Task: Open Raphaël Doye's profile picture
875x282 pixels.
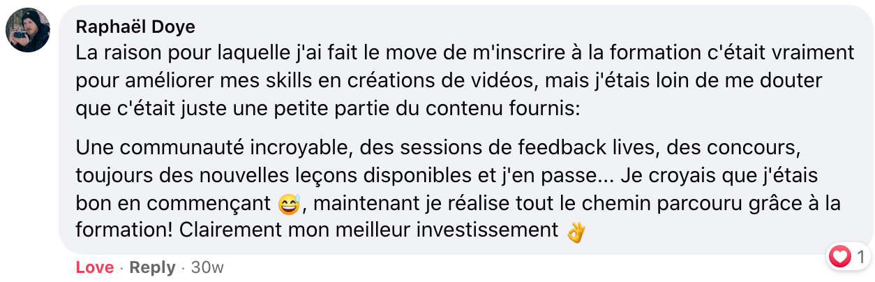Action: click(x=28, y=29)
